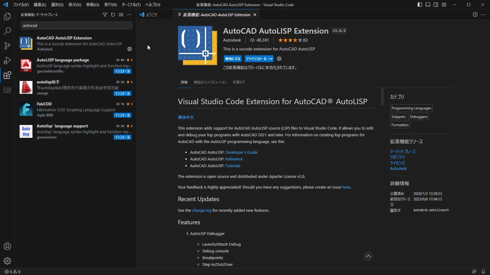Open the Accounts menu

click(x=7, y=246)
